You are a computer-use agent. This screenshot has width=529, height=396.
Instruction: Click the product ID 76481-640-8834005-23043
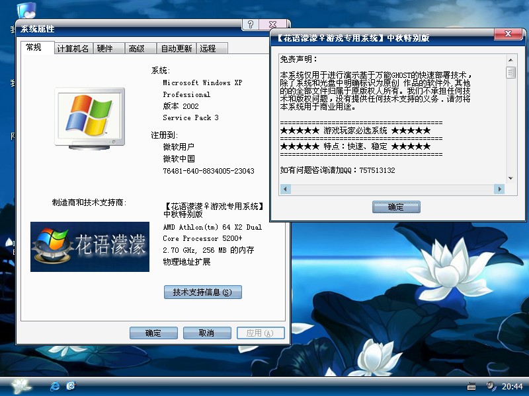(208, 171)
